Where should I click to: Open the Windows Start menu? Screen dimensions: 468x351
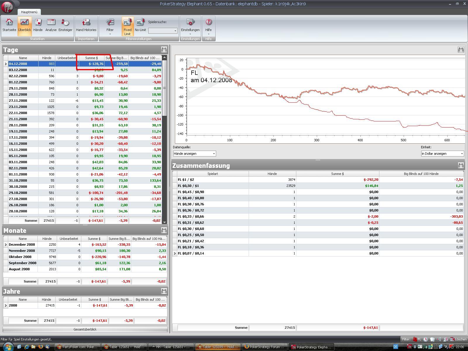point(8,347)
